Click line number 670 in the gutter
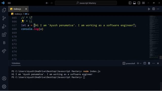 click(14, 37)
